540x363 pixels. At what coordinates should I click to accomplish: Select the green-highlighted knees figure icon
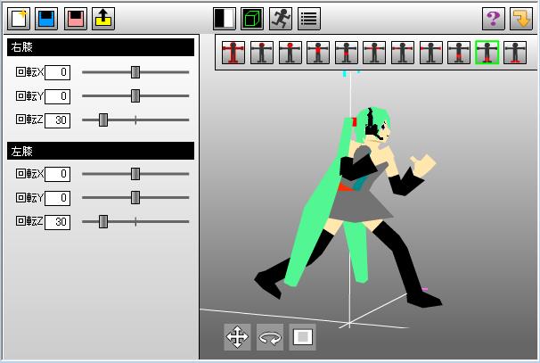pos(487,53)
